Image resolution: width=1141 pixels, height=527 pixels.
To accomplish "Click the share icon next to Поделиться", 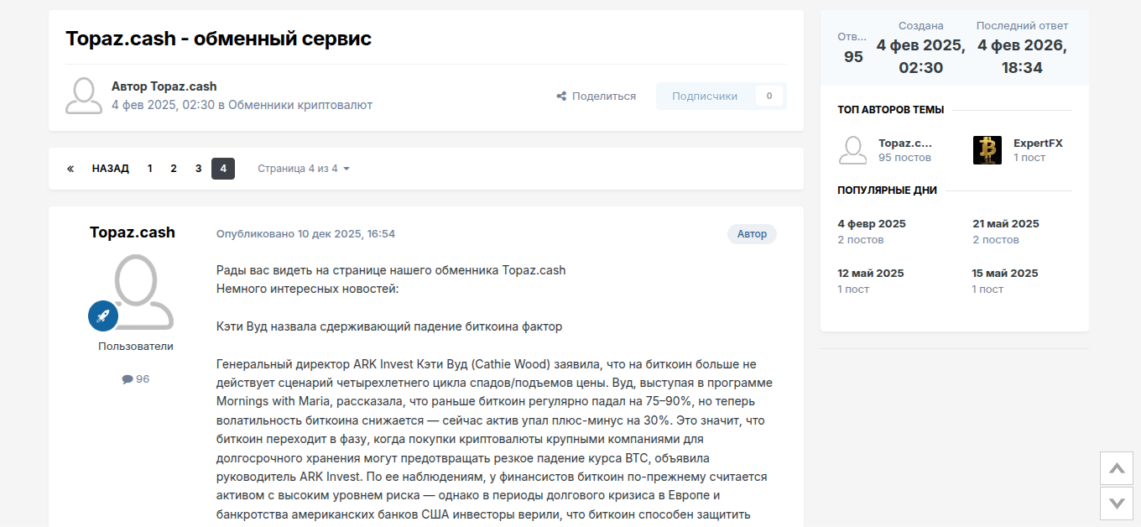I will pyautogui.click(x=561, y=97).
